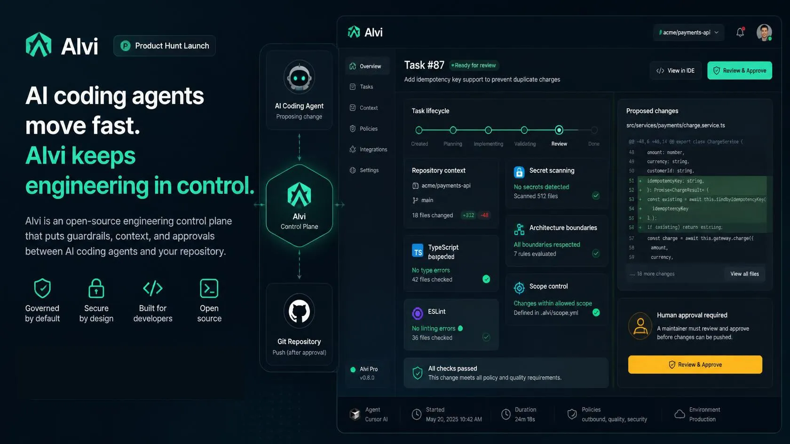Image resolution: width=790 pixels, height=444 pixels.
Task: Select the Implementing lifecycle step marker
Action: pos(488,130)
